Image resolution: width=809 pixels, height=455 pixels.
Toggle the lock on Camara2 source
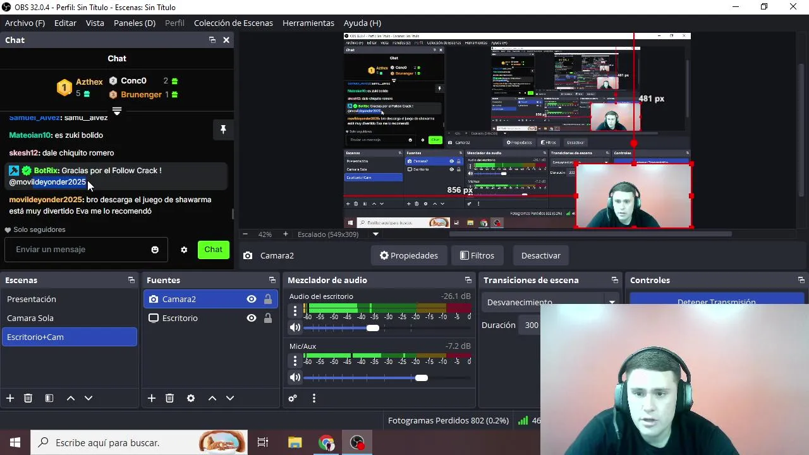tap(268, 300)
